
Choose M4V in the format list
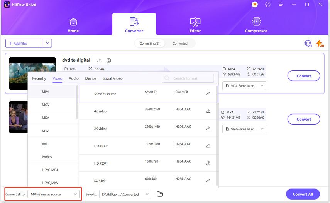point(52,131)
